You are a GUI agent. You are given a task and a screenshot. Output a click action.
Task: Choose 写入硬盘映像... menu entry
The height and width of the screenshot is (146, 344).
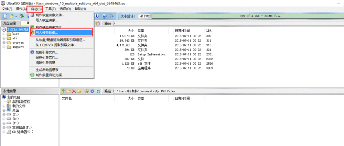point(62,33)
